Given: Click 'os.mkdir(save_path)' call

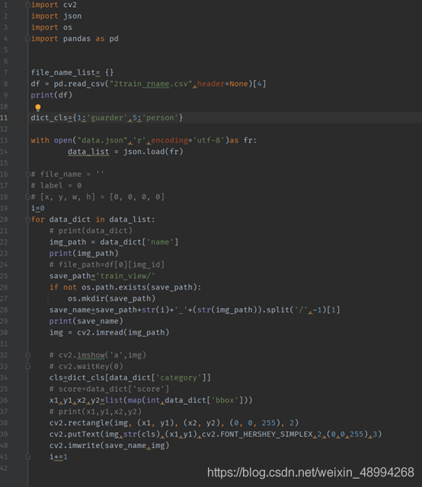Looking at the screenshot, I should (x=111, y=299).
